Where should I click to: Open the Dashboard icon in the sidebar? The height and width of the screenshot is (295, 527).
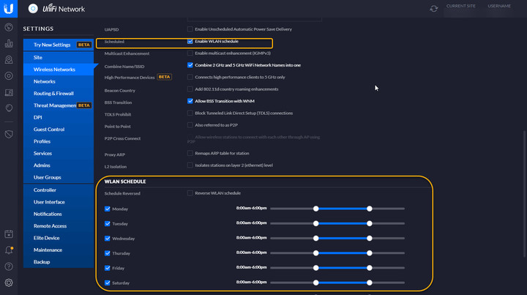[x=9, y=27]
